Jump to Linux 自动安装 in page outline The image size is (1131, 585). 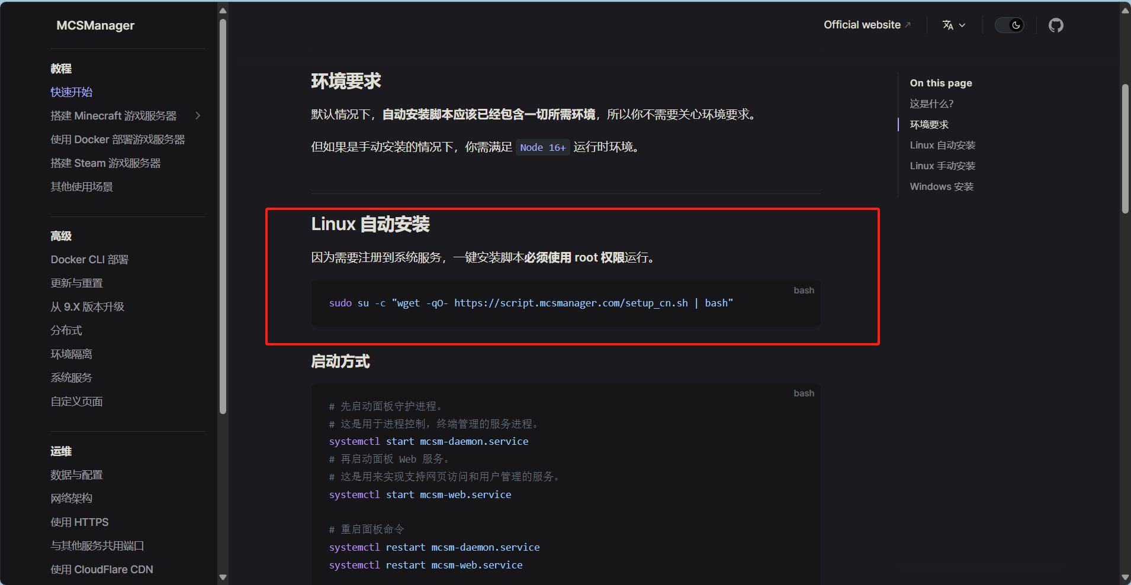click(943, 146)
